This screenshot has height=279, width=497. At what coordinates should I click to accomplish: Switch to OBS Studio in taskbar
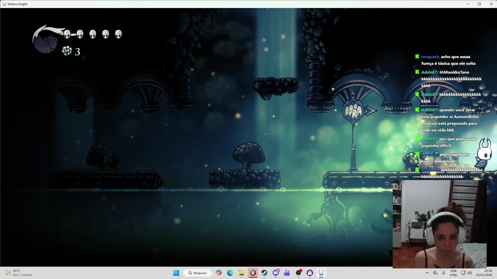point(299,273)
